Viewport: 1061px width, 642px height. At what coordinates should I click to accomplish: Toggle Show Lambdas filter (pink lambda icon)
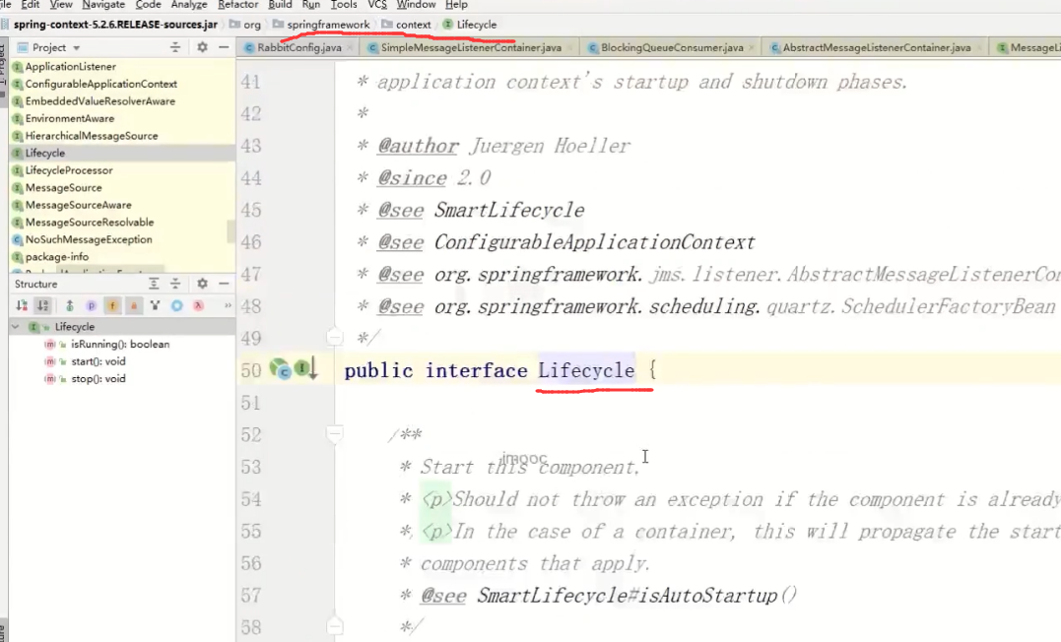coord(198,306)
